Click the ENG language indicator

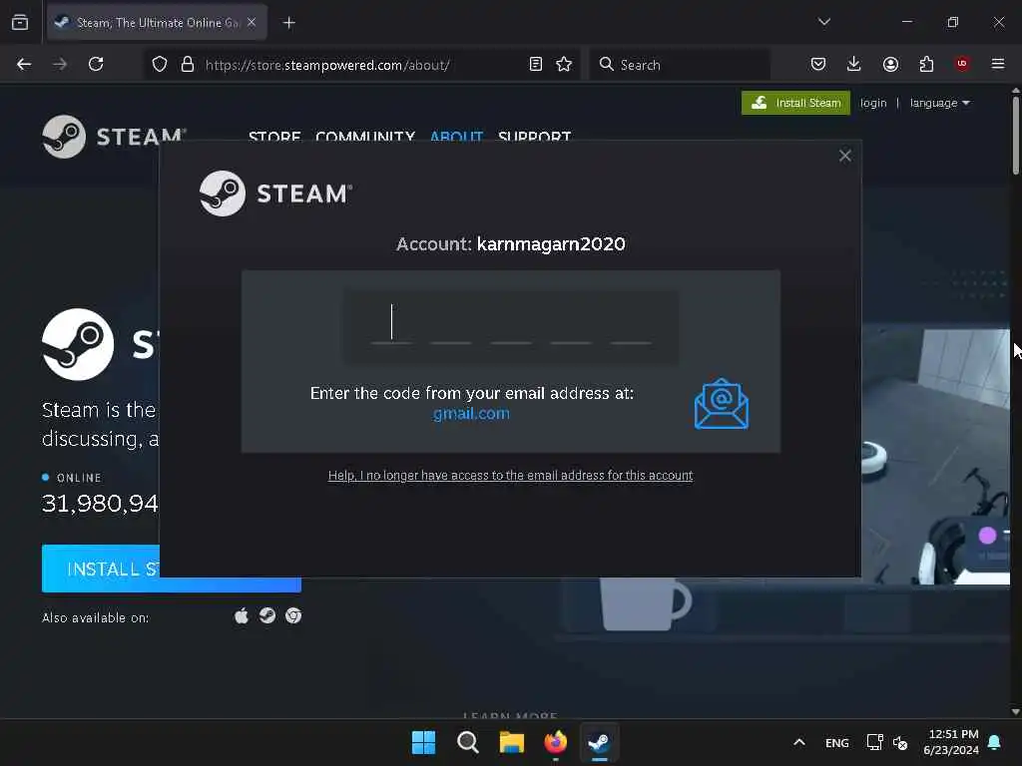point(837,743)
